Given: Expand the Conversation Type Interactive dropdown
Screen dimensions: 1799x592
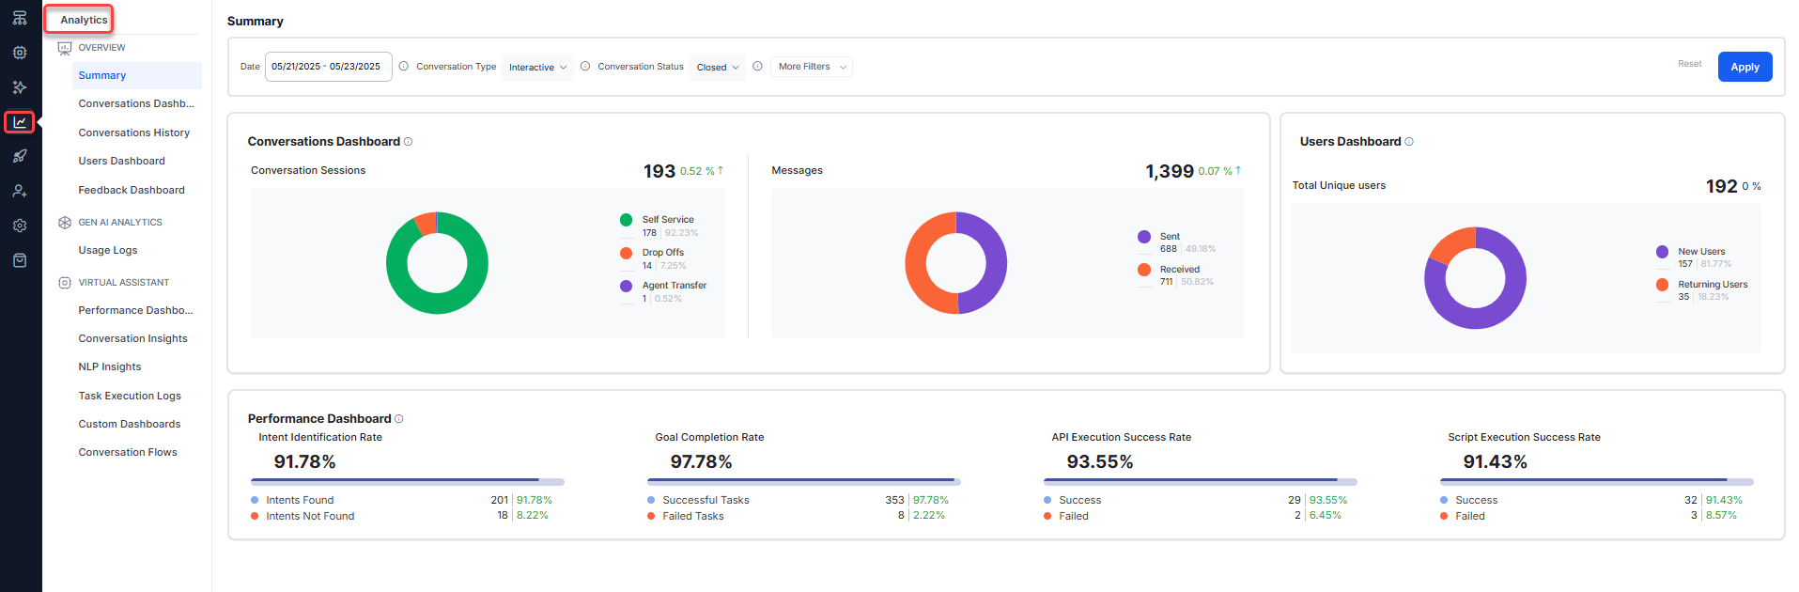Looking at the screenshot, I should pos(537,68).
